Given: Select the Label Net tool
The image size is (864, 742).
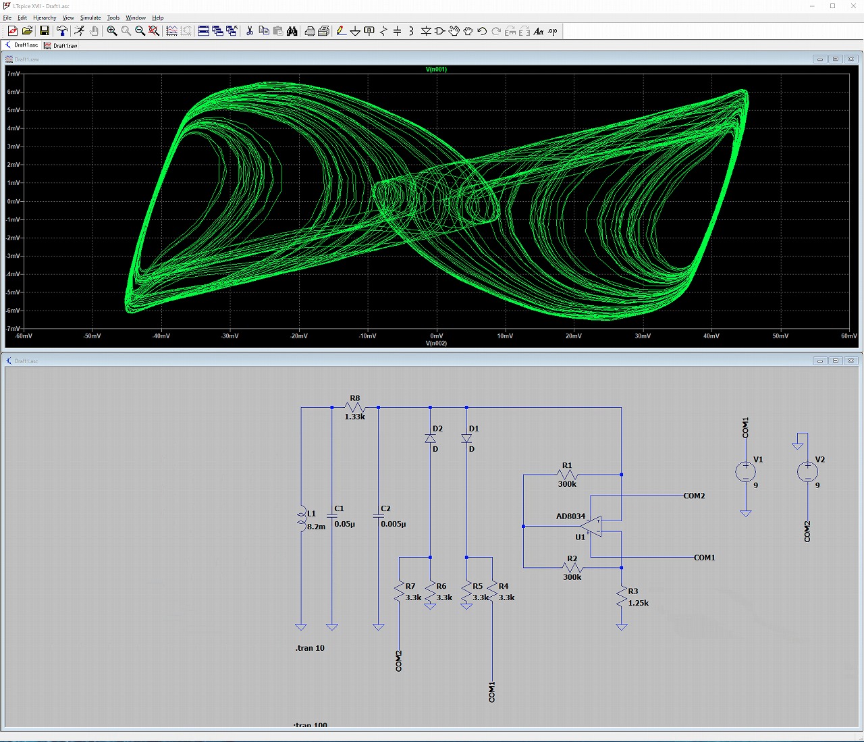Looking at the screenshot, I should pyautogui.click(x=369, y=31).
